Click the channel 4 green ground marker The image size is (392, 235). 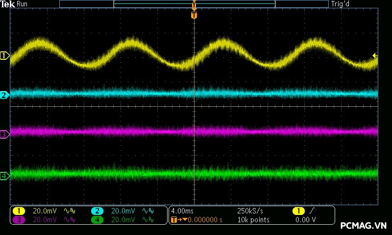pos(4,175)
